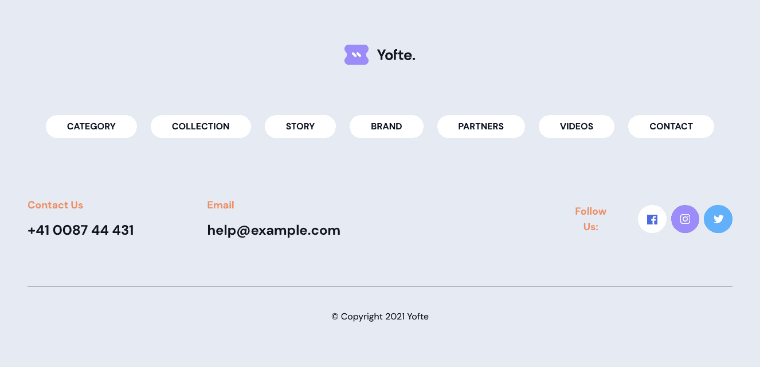
Task: Open the BRAND page
Action: [x=386, y=127]
